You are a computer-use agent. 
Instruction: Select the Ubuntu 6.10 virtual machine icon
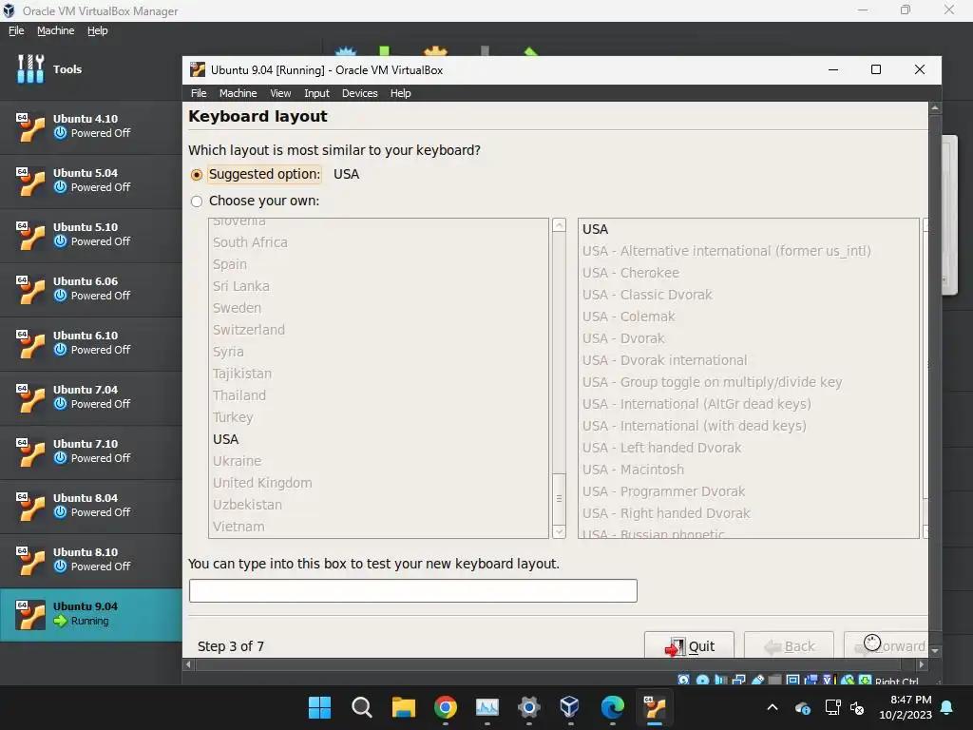click(x=30, y=342)
